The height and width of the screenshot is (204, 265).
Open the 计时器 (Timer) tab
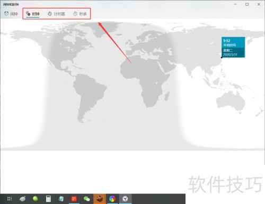pyautogui.click(x=56, y=14)
